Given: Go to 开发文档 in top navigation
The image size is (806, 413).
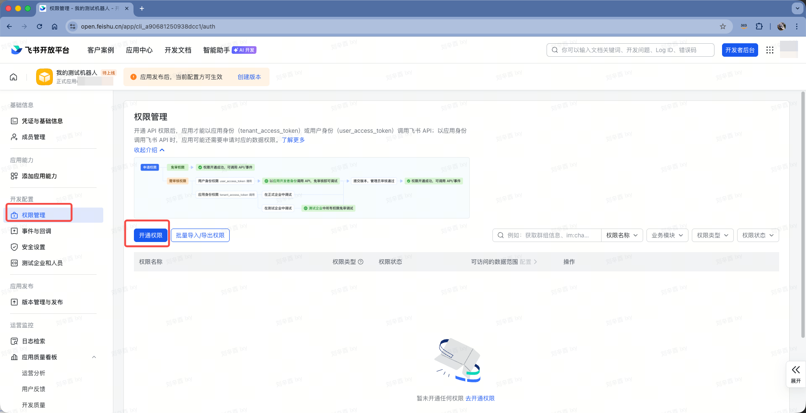Looking at the screenshot, I should 178,50.
